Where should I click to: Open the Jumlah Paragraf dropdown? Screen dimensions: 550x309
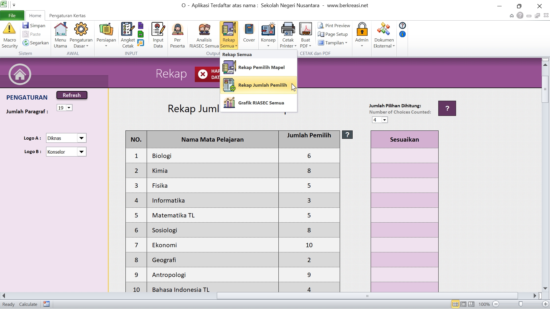click(69, 108)
